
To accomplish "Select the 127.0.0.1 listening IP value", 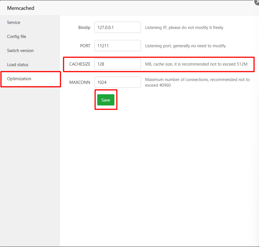I will tap(106, 27).
